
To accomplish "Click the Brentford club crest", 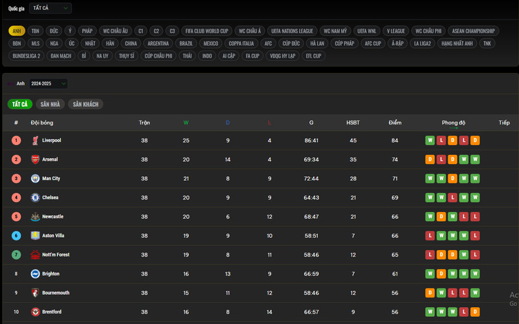I will point(35,312).
